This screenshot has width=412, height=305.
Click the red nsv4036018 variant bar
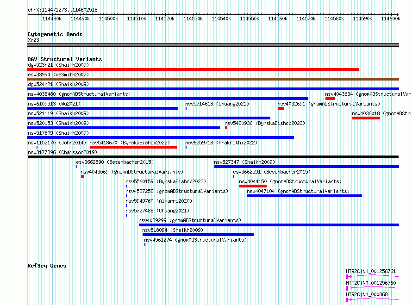pyautogui.click(x=366, y=118)
